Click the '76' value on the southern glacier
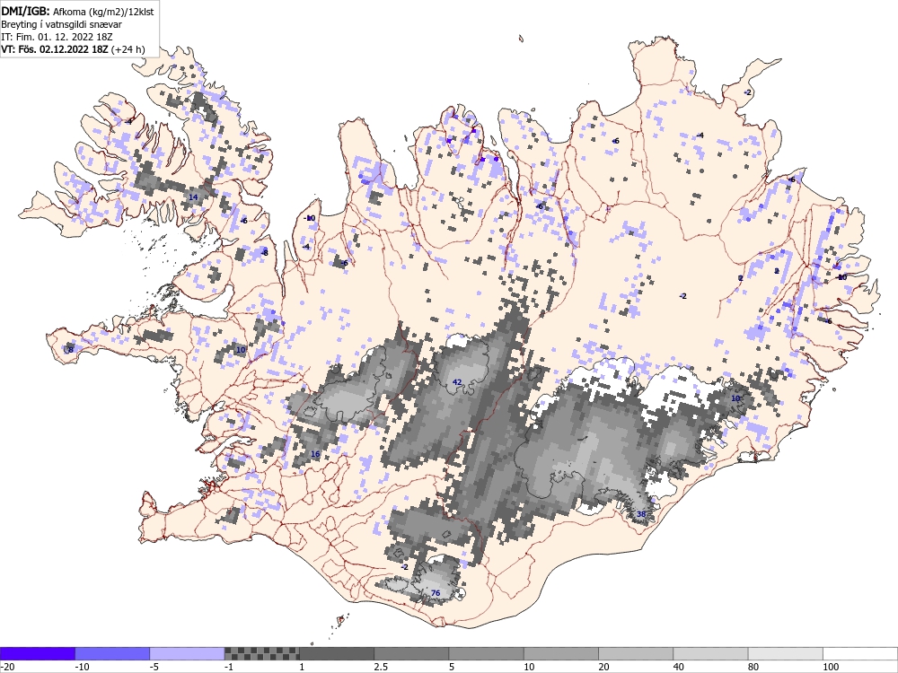898x673 pixels. tap(436, 593)
